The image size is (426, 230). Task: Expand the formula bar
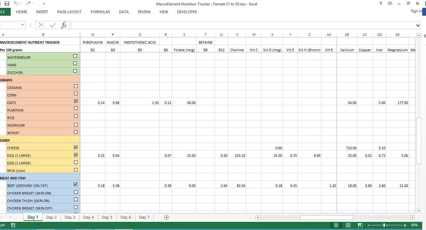(418, 25)
